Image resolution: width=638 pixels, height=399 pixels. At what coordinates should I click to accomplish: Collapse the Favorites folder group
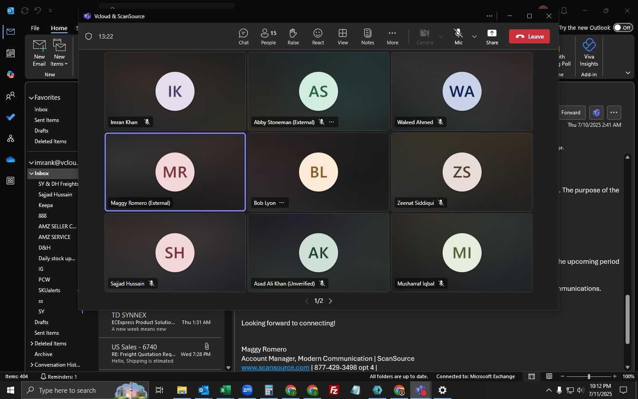[31, 98]
